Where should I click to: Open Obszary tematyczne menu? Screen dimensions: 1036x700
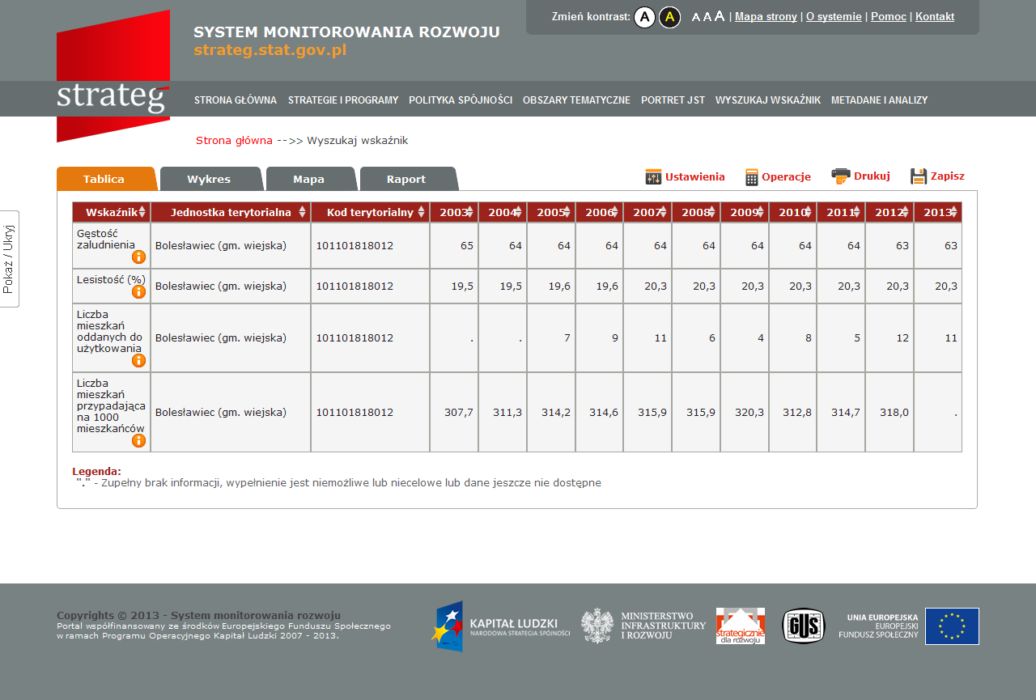[576, 100]
